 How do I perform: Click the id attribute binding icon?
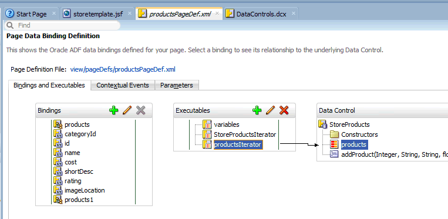(x=58, y=143)
